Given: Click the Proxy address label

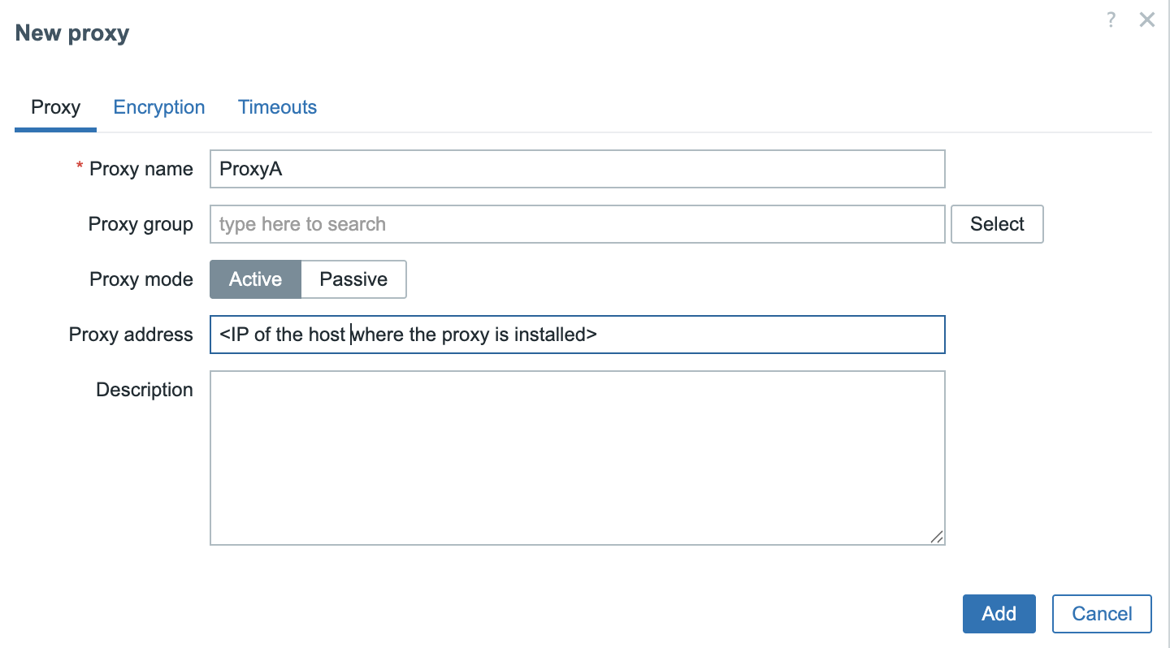Looking at the screenshot, I should (x=131, y=335).
